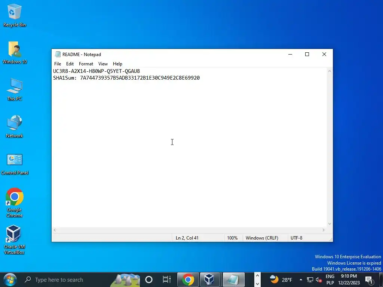This screenshot has width=383, height=287.
Task: Switch to VirtualBox from the taskbar
Action: pos(209,280)
